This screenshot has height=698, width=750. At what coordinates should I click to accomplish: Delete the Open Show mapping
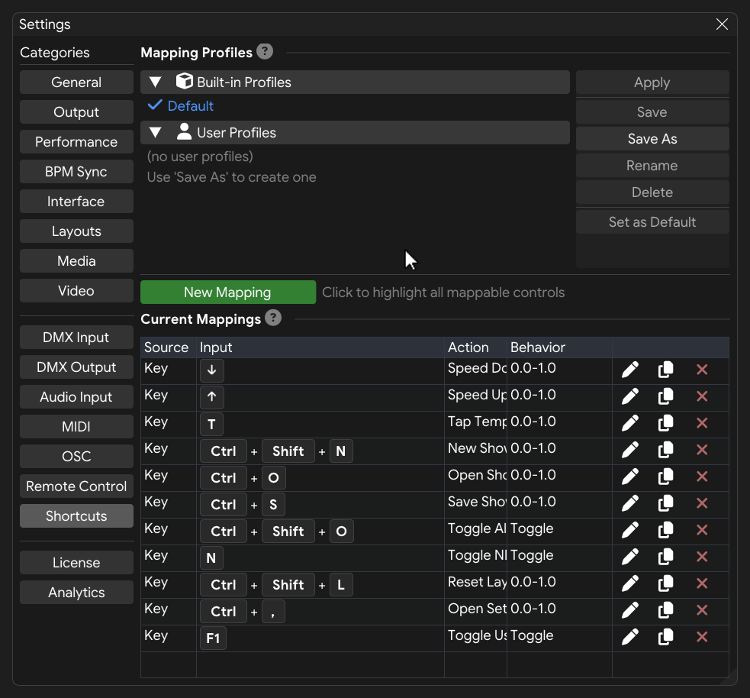pos(702,477)
